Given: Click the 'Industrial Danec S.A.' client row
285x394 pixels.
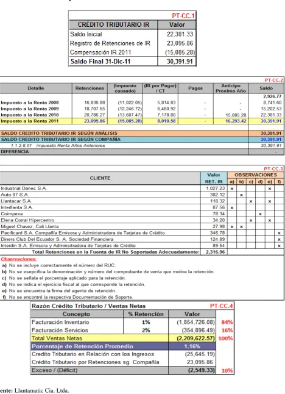Looking at the screenshot, I should coord(142,188).
